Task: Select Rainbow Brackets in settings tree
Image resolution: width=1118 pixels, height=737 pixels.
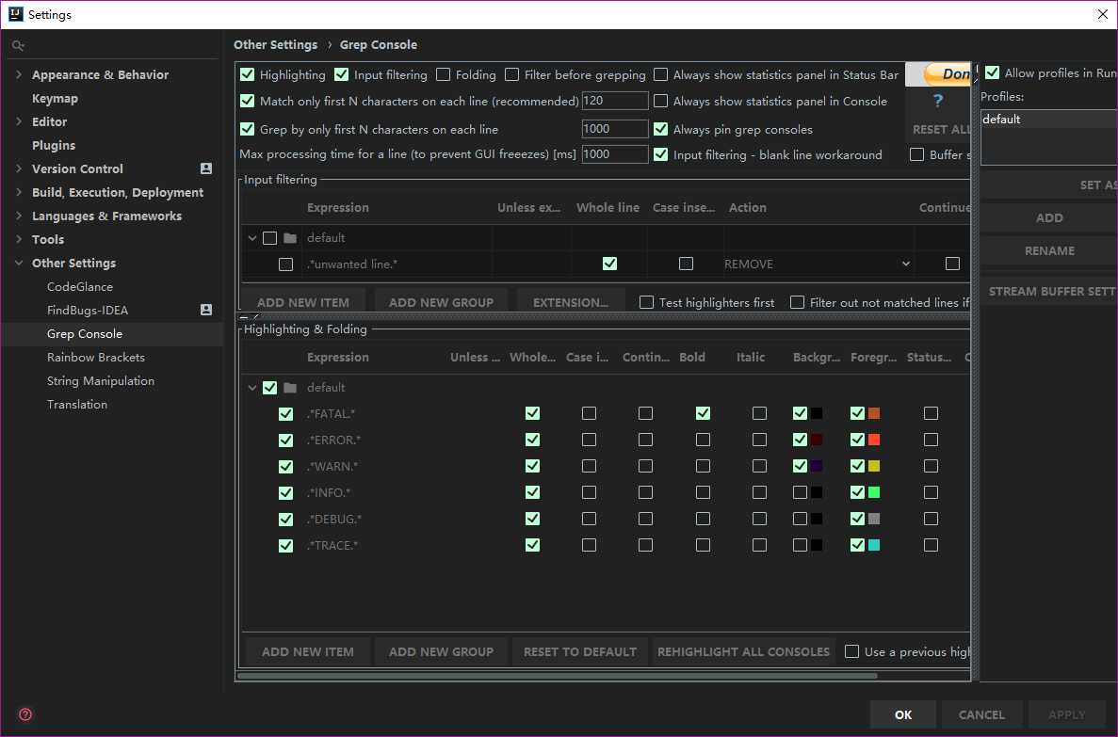Action: click(x=96, y=357)
